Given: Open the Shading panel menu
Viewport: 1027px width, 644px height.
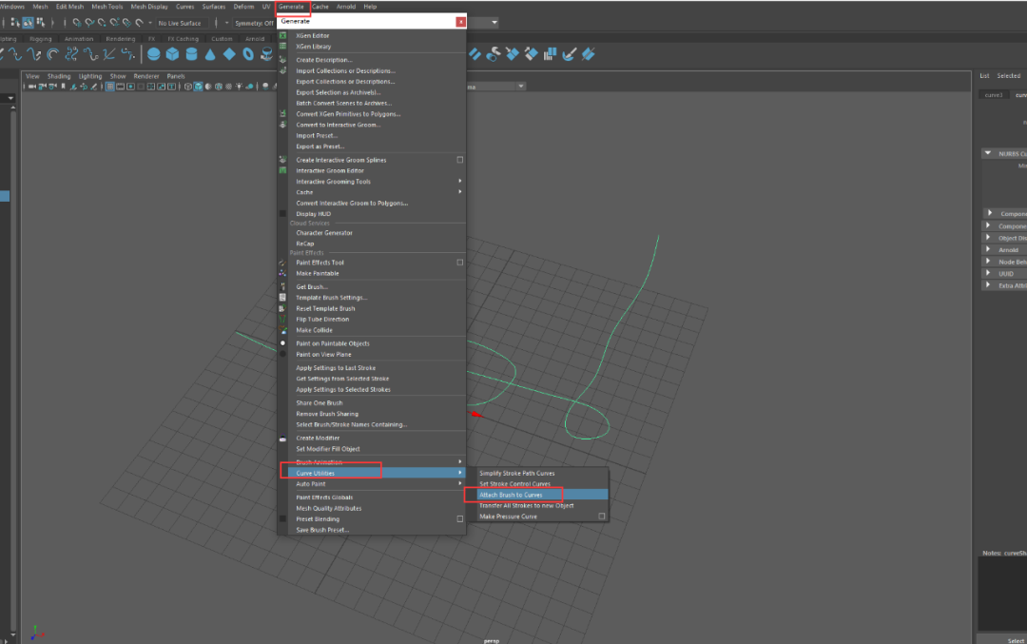Looking at the screenshot, I should [x=58, y=76].
